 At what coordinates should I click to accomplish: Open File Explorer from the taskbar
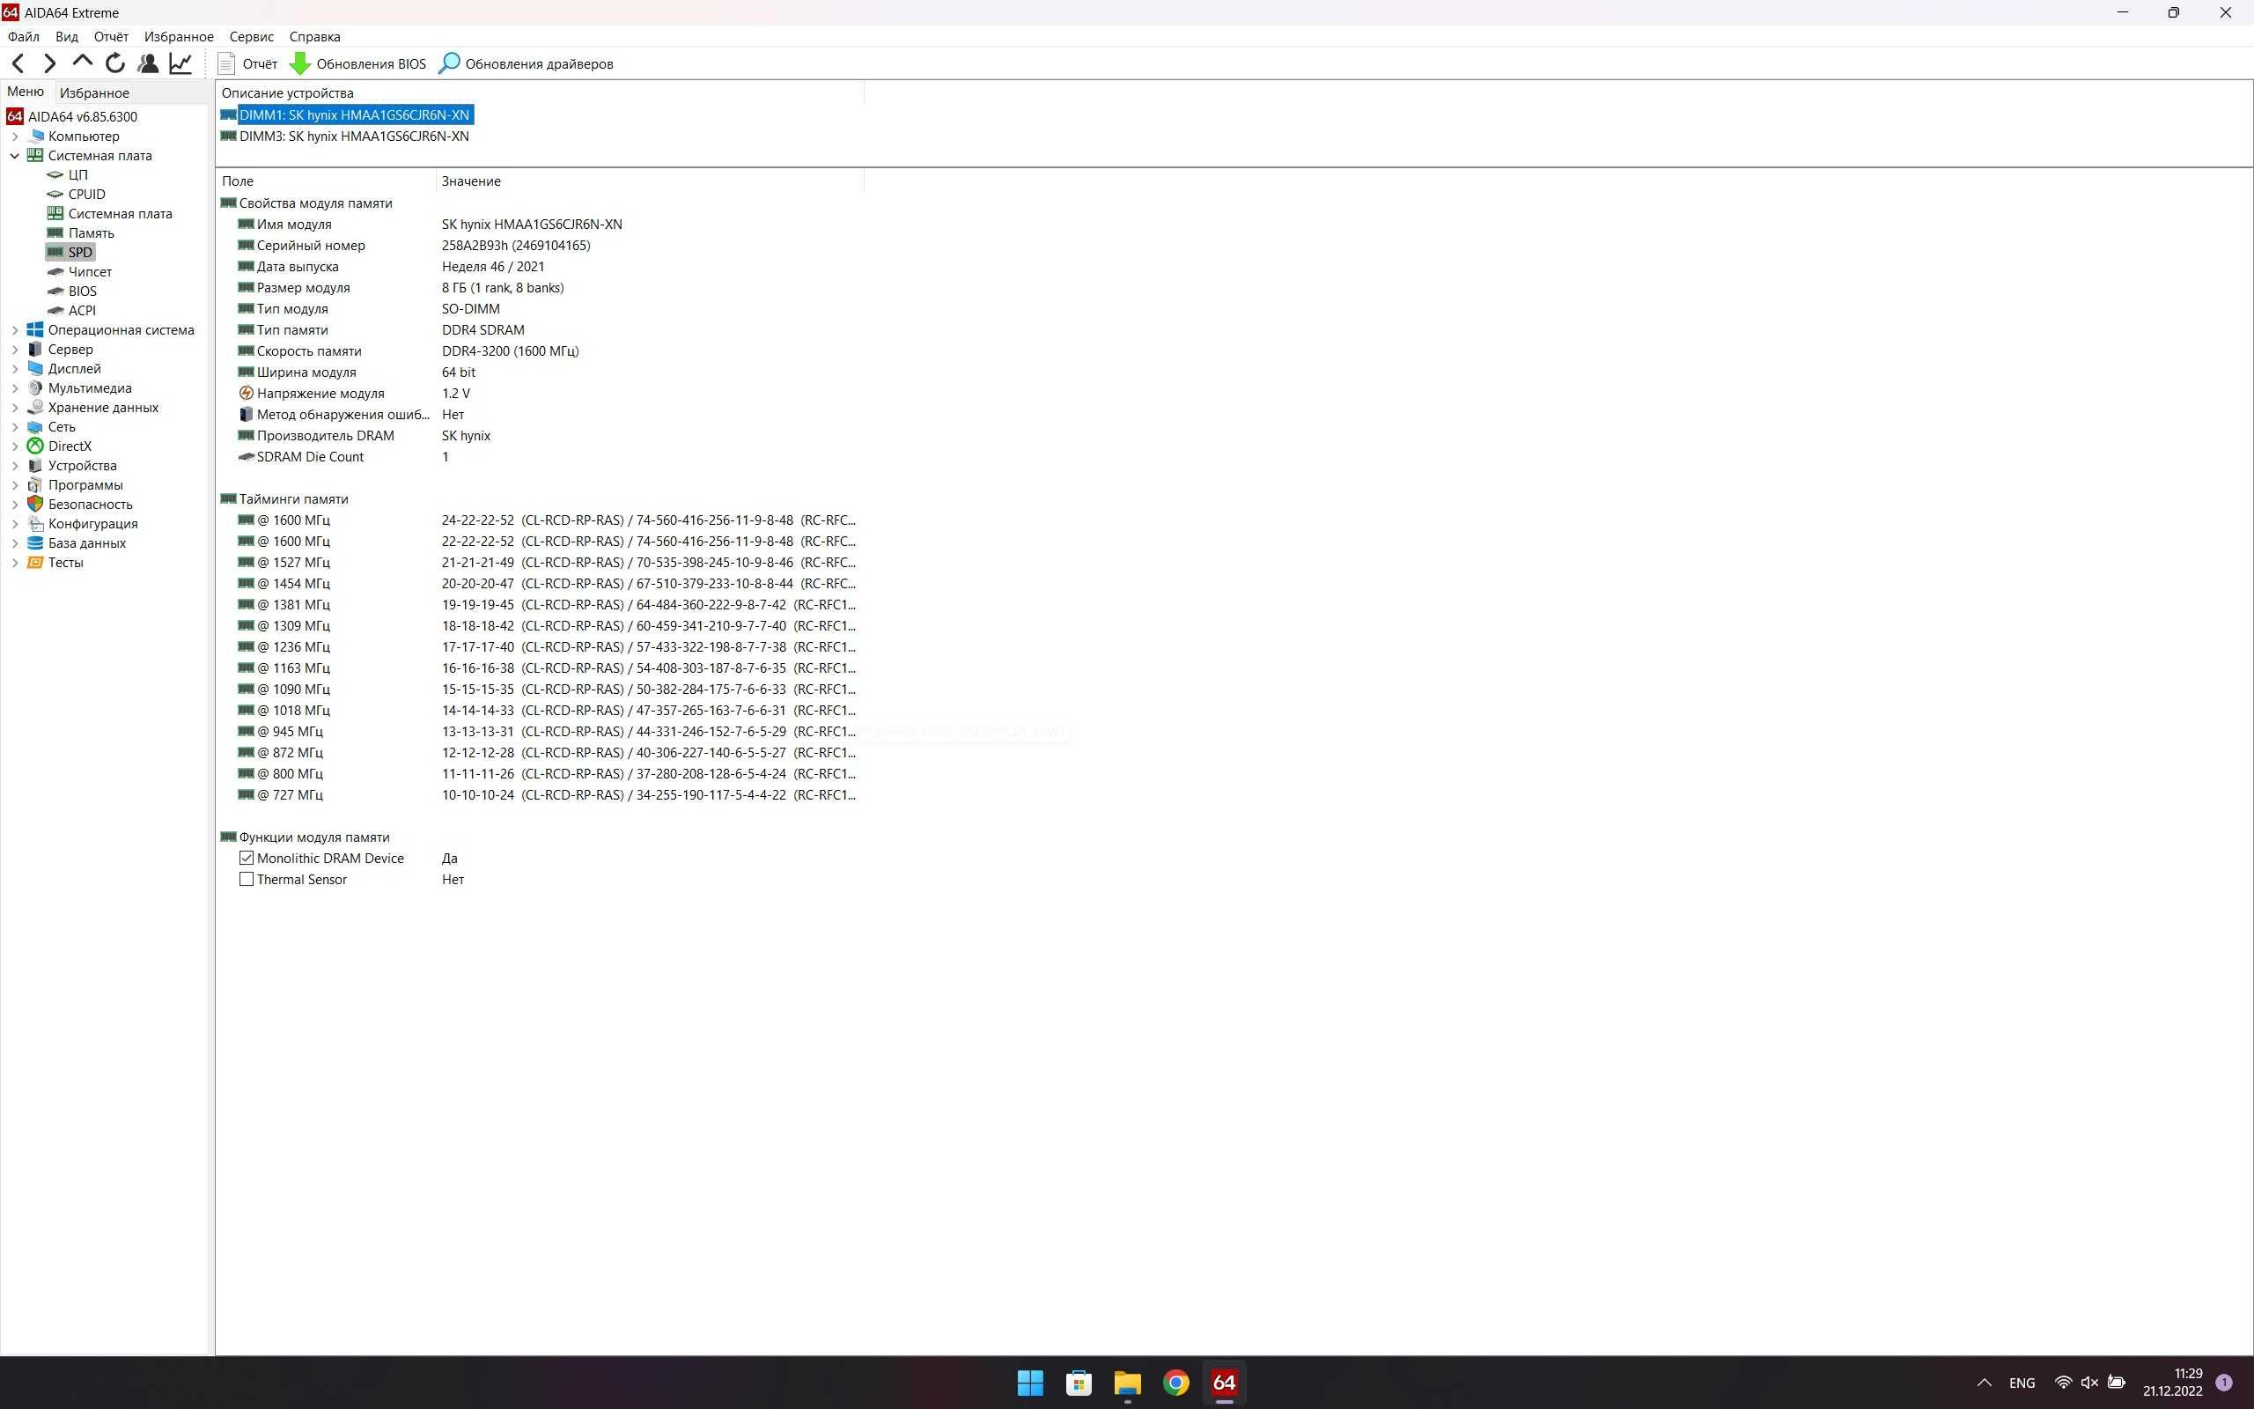[x=1127, y=1383]
